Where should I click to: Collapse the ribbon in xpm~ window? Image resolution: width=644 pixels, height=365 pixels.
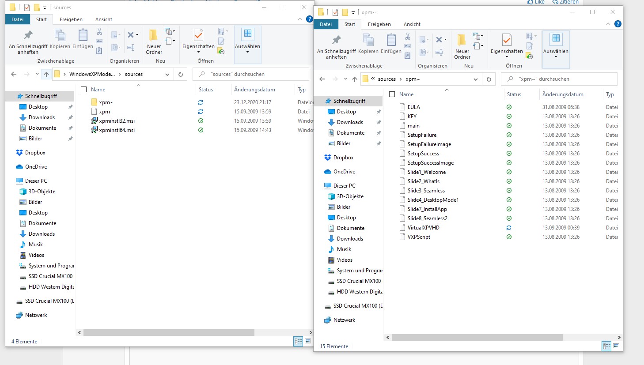click(x=608, y=24)
